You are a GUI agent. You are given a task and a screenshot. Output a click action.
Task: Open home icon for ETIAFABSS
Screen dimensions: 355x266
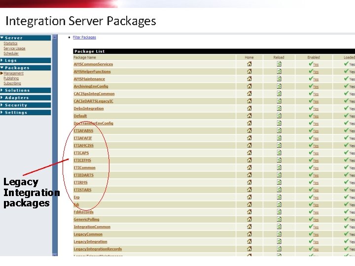click(249, 131)
